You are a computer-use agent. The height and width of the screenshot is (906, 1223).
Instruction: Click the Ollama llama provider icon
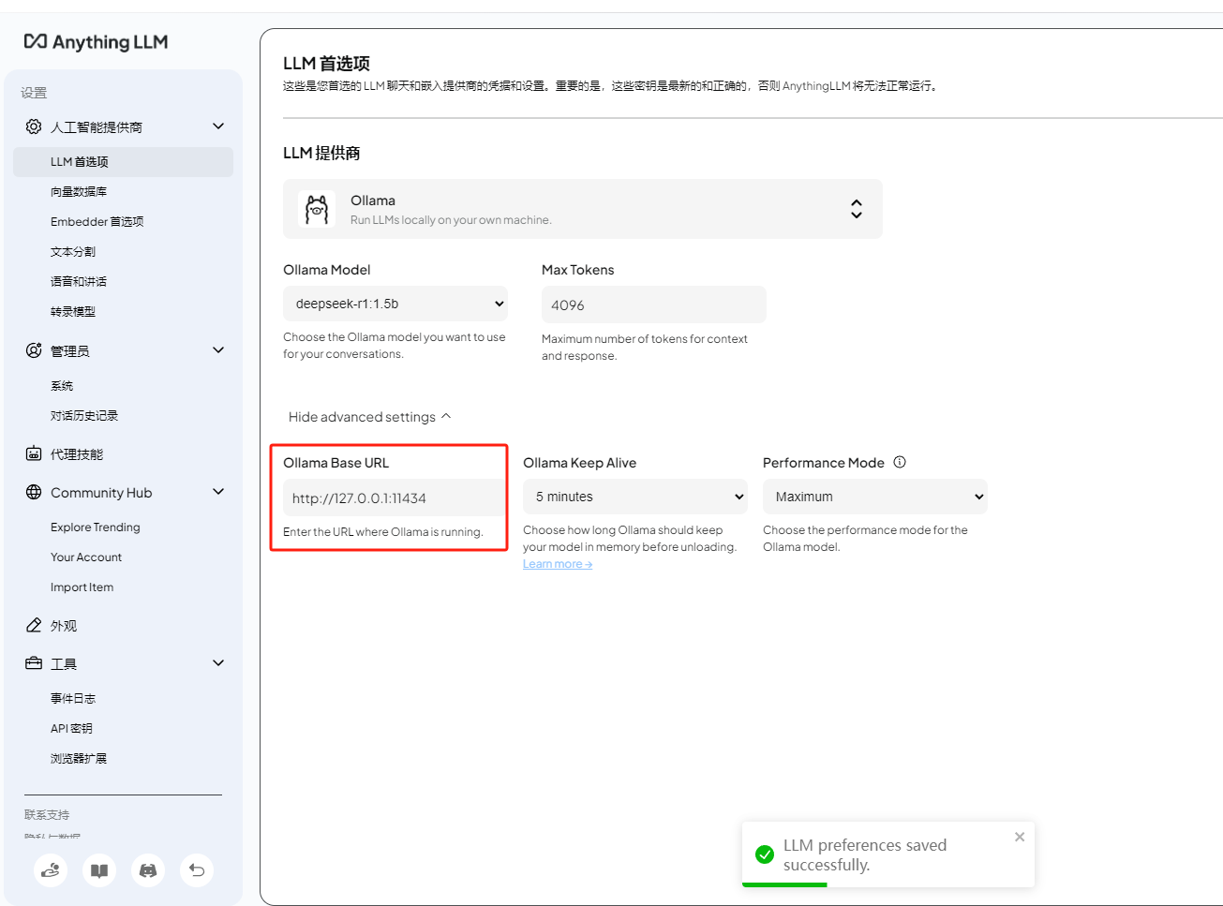(x=316, y=208)
